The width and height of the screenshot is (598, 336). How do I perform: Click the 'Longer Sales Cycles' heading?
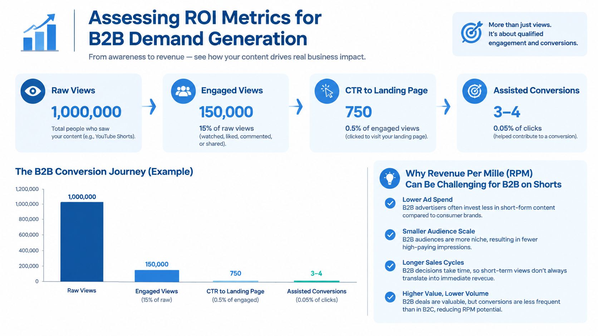433,262
